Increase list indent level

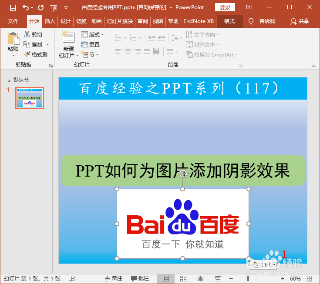(162, 38)
